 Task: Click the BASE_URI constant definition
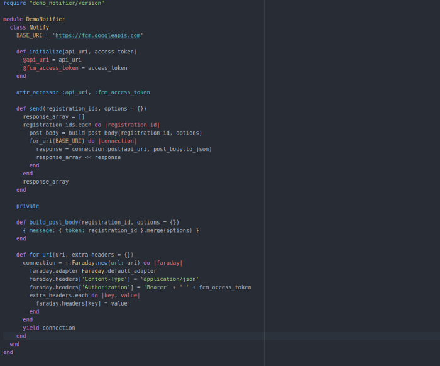coord(80,35)
